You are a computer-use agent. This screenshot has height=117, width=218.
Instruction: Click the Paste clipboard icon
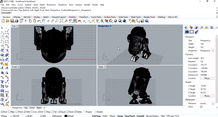pyautogui.click(x=35, y=21)
